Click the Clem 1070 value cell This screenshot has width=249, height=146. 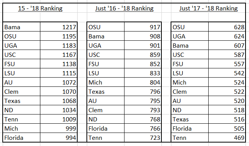click(x=58, y=91)
